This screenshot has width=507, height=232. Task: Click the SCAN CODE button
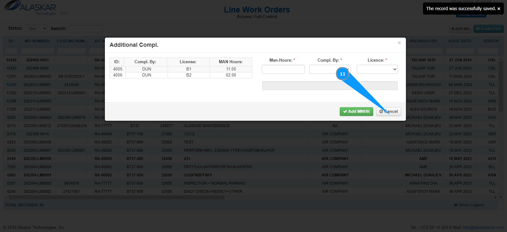(x=489, y=29)
